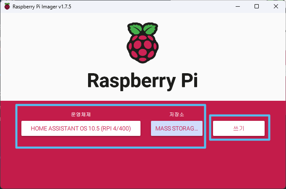Click the Raspberry Pi Imager title bar icon
This screenshot has width=286, height=189.
click(x=7, y=7)
